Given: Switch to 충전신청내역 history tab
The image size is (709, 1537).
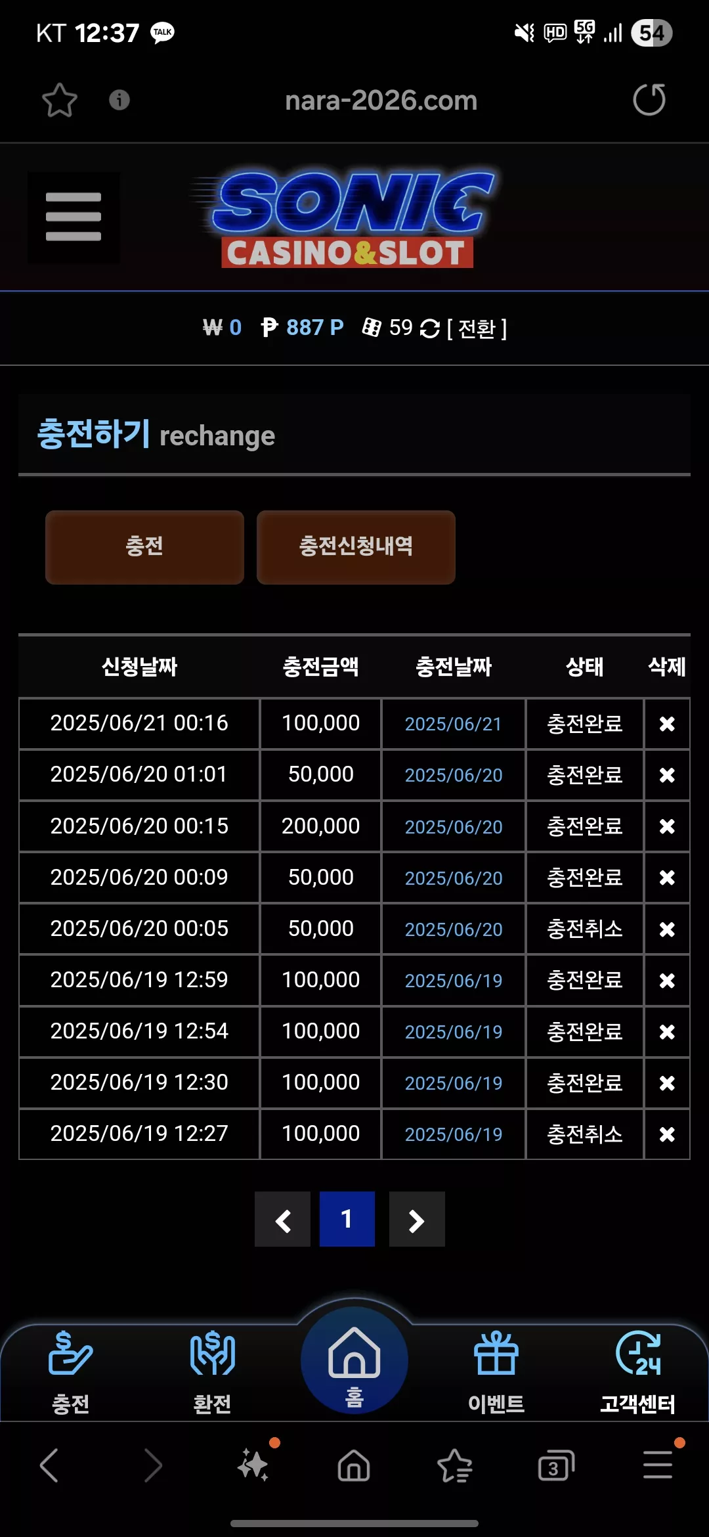Looking at the screenshot, I should [x=356, y=547].
